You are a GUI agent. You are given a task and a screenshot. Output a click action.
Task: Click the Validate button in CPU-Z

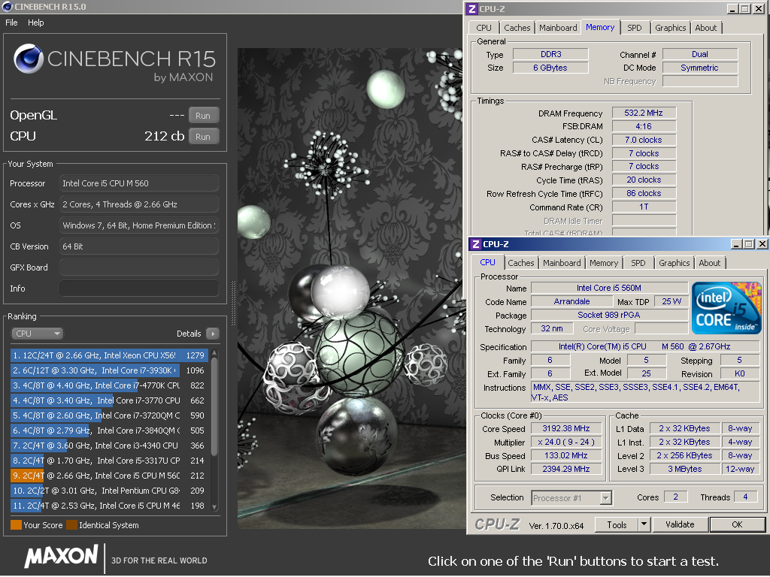tap(680, 525)
